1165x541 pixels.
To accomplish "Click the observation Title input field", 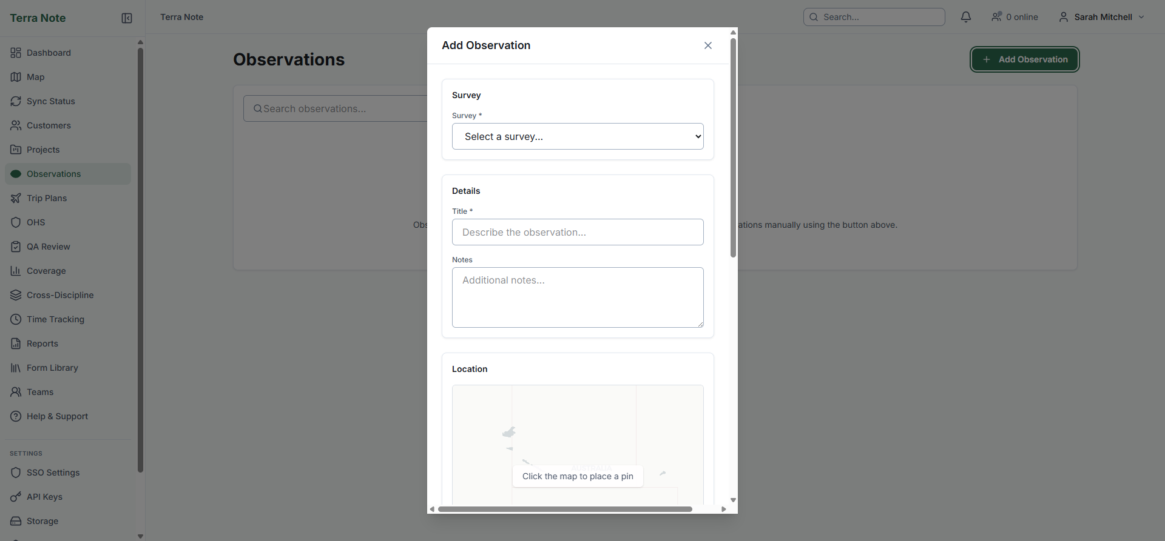I will [x=578, y=232].
